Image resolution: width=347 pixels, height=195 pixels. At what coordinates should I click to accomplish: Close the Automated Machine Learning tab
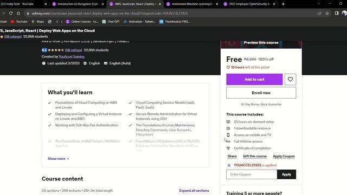(217, 4)
